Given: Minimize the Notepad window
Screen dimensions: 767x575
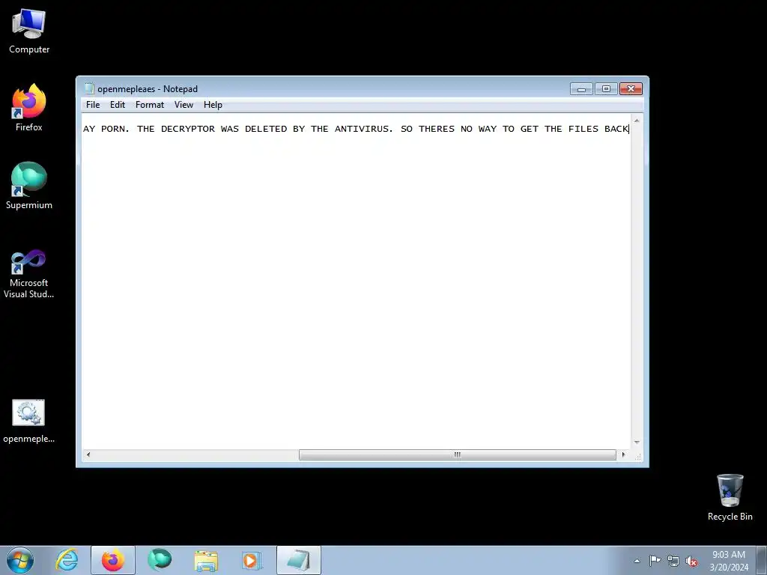Looking at the screenshot, I should point(581,89).
